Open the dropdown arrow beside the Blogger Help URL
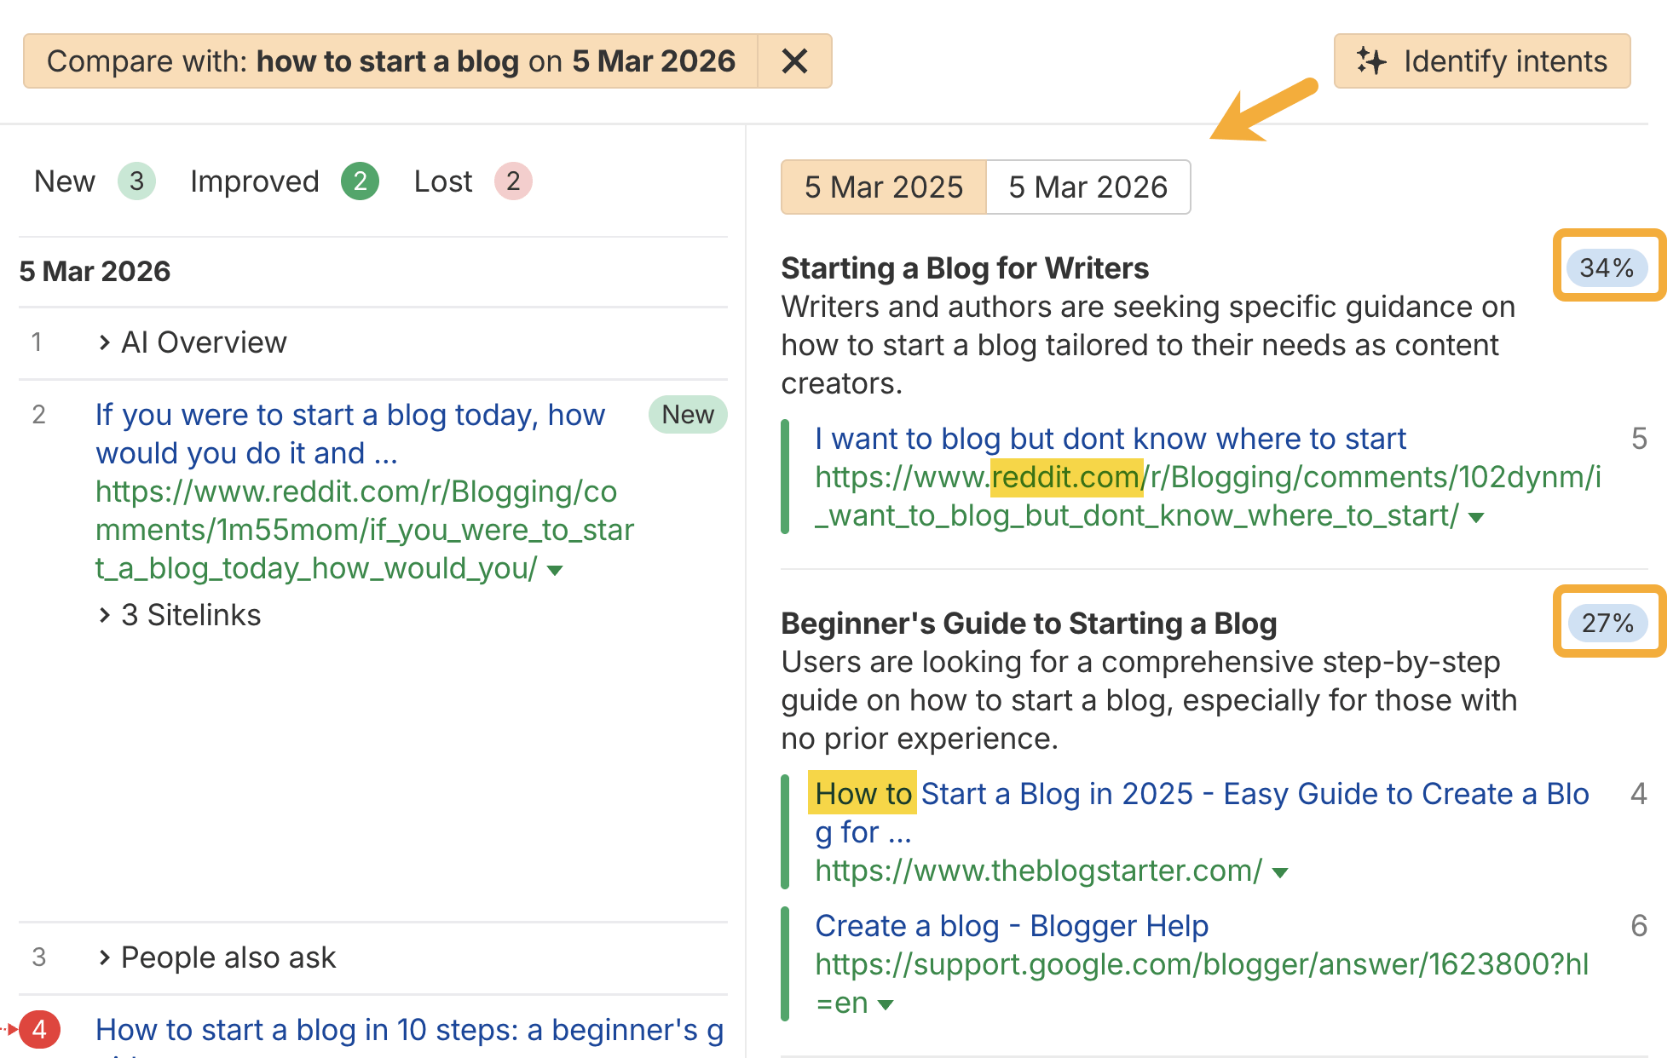Screen dimensions: 1679x1058 [x=886, y=1003]
